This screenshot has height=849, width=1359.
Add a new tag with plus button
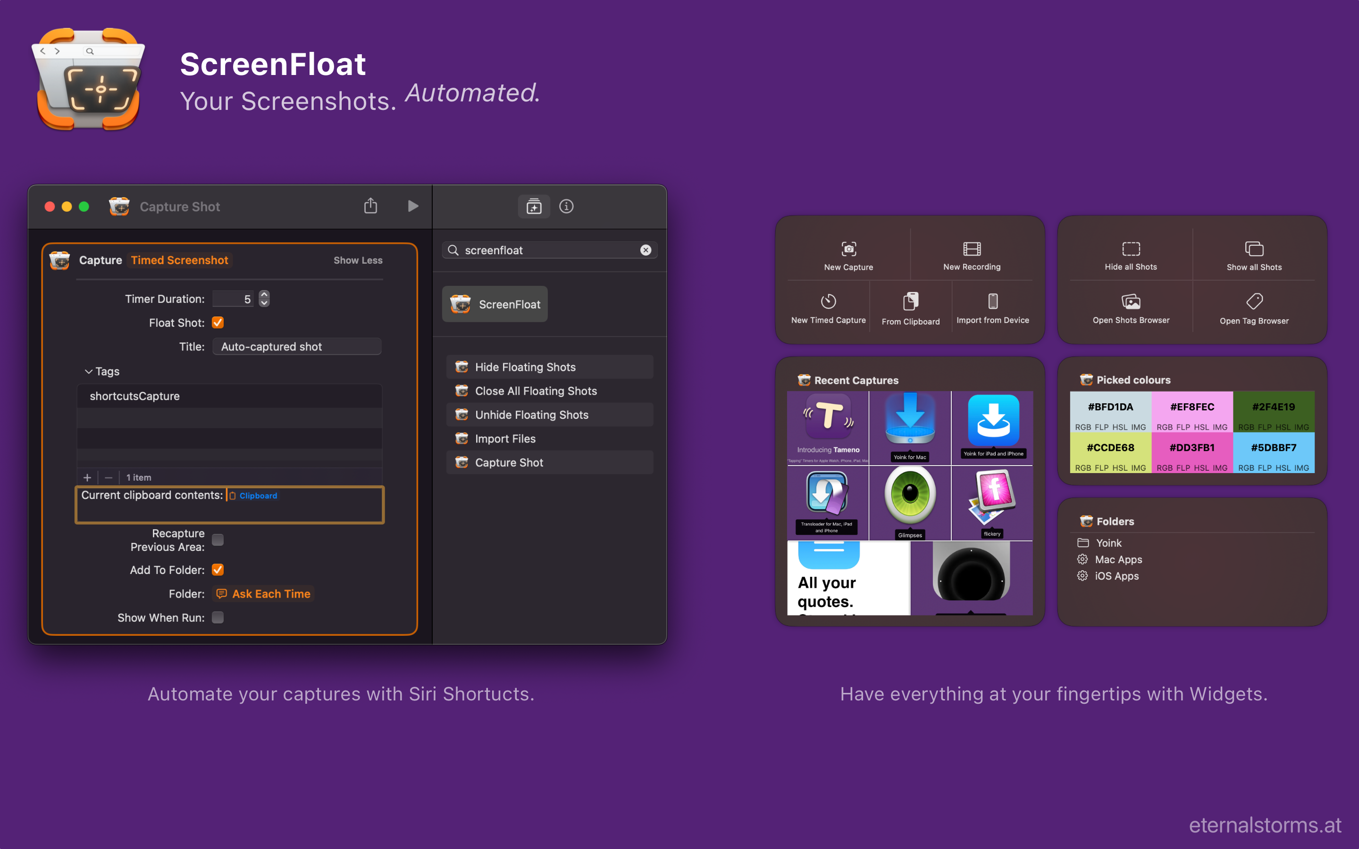pyautogui.click(x=87, y=477)
